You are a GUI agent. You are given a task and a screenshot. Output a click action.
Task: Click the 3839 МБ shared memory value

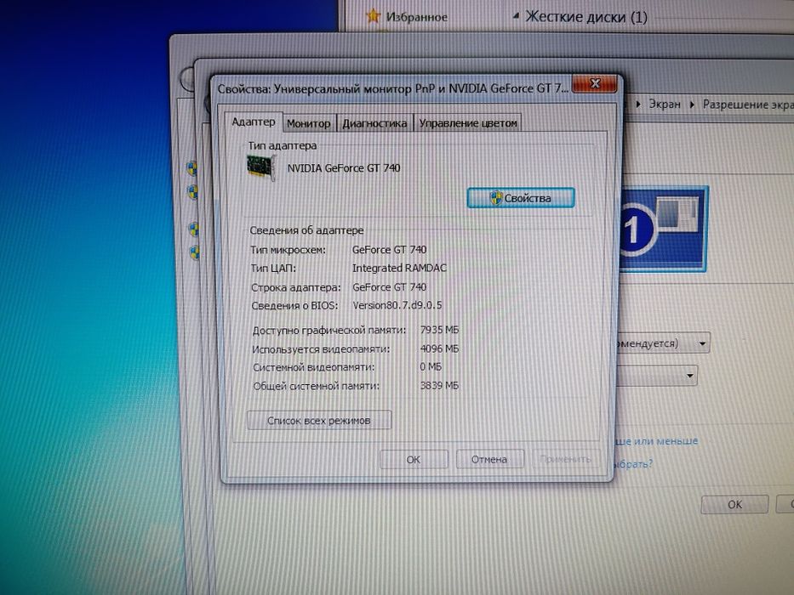point(439,386)
